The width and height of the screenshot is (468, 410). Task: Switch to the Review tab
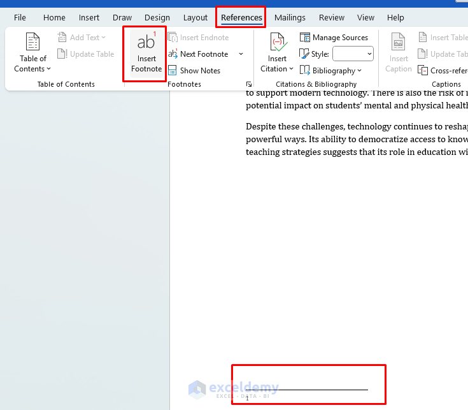pos(332,18)
